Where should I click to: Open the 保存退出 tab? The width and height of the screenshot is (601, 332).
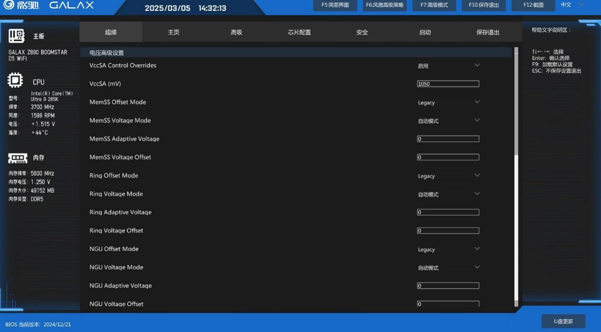[x=488, y=32]
